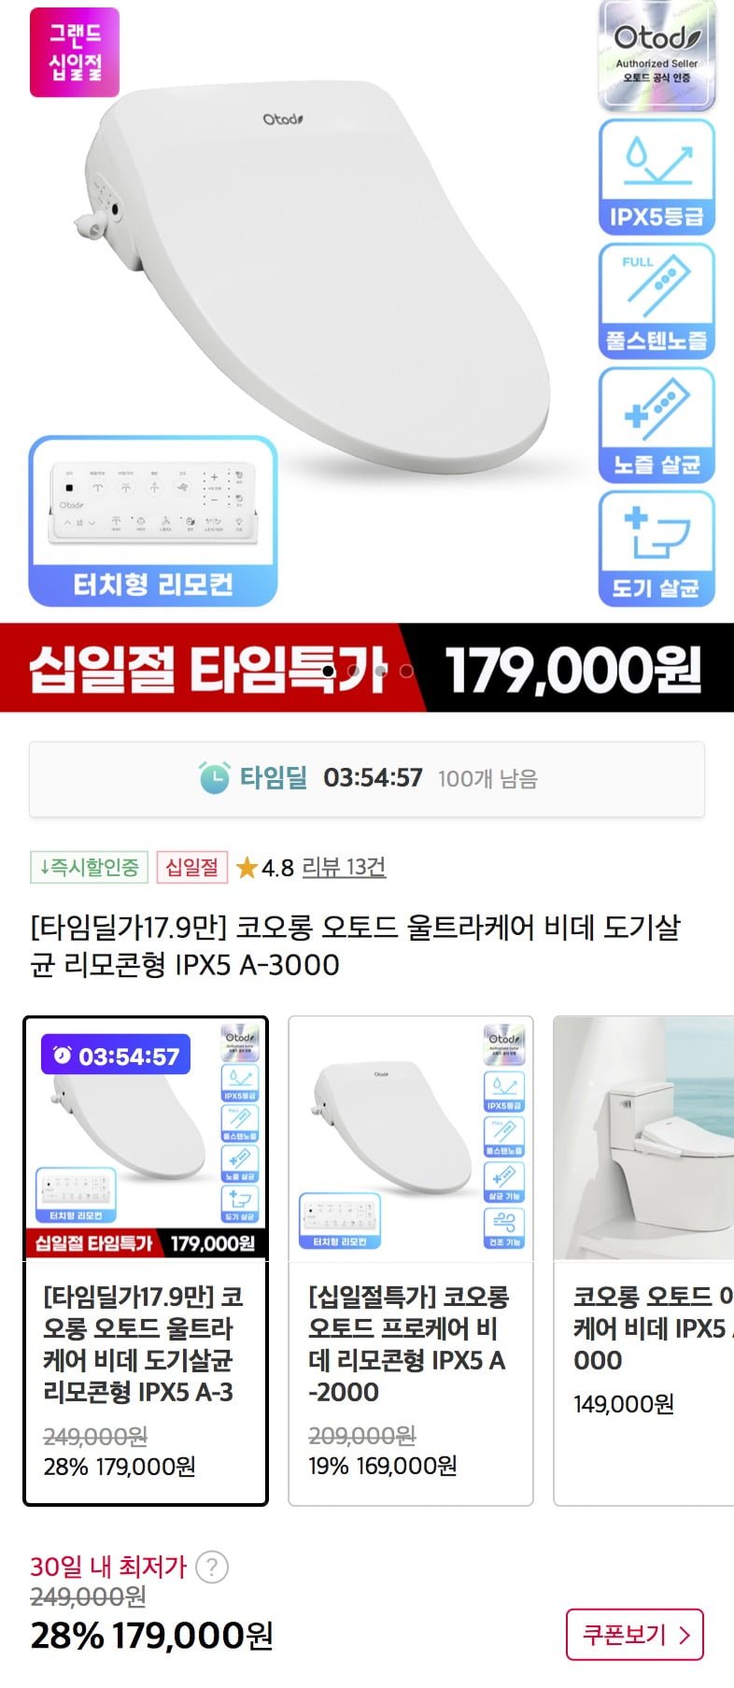This screenshot has height=1688, width=734.
Task: Tap the 도기 살균 feature icon
Action: tap(656, 549)
